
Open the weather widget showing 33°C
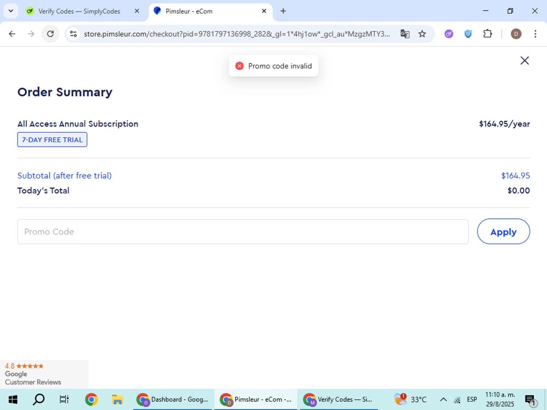tap(410, 399)
